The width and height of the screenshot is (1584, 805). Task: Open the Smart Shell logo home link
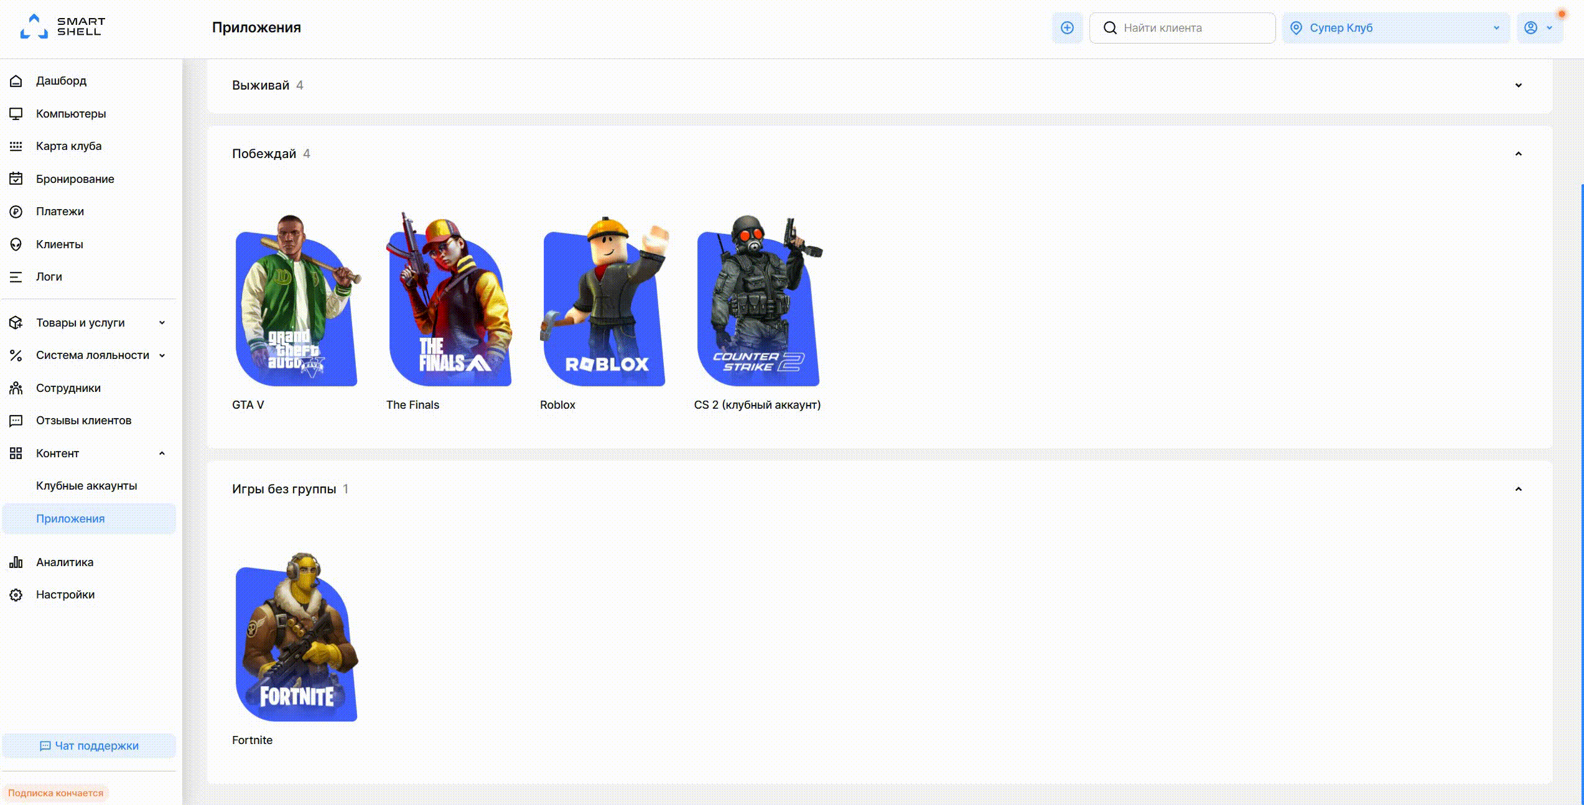tap(62, 27)
